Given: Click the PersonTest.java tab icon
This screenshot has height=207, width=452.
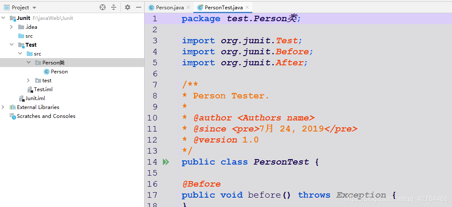Looking at the screenshot, I should (x=200, y=8).
